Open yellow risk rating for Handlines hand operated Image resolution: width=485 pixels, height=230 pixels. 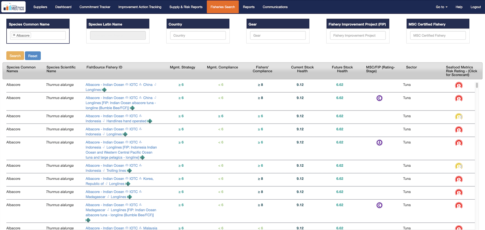click(x=459, y=117)
